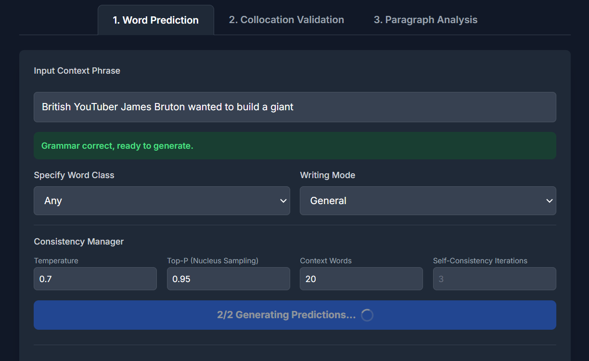
Task: Click the Self-Consistency Iterations label
Action: point(480,261)
